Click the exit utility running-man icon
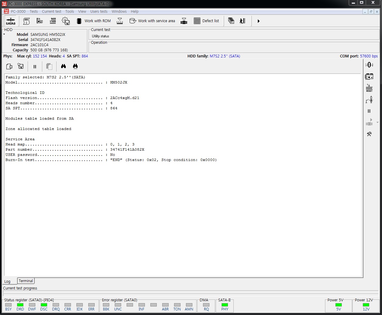Viewport: 382px width, 315px height. (x=243, y=21)
